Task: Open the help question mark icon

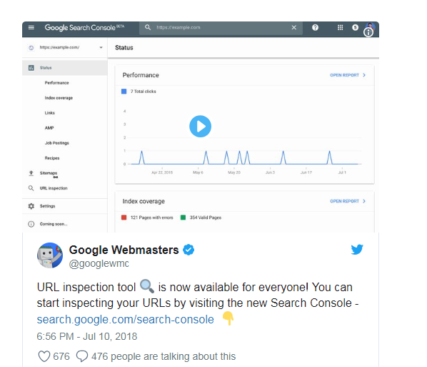Action: (x=315, y=28)
